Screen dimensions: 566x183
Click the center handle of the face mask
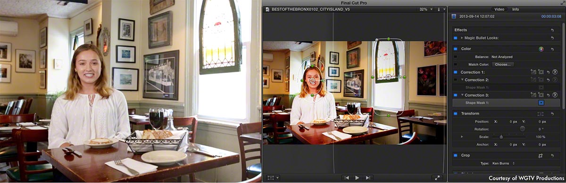pyautogui.click(x=312, y=81)
